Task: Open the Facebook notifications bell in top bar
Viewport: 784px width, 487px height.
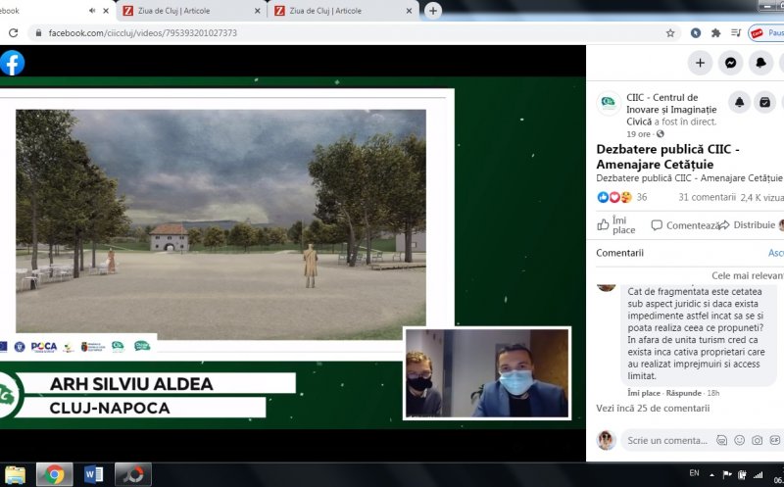Action: 761,63
